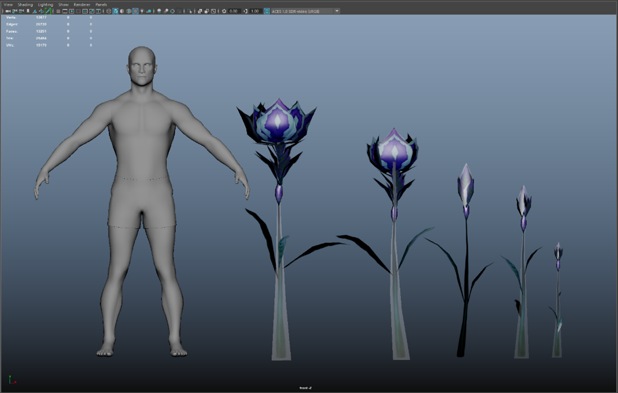Toggle the viewport Grid icon
618x393 pixels.
[58, 11]
